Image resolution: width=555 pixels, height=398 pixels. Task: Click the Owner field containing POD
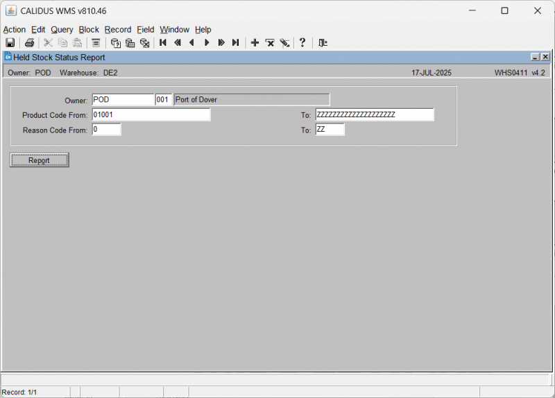tap(123, 100)
